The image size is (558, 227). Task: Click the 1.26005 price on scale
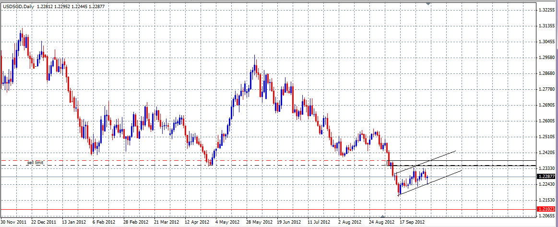546,121
